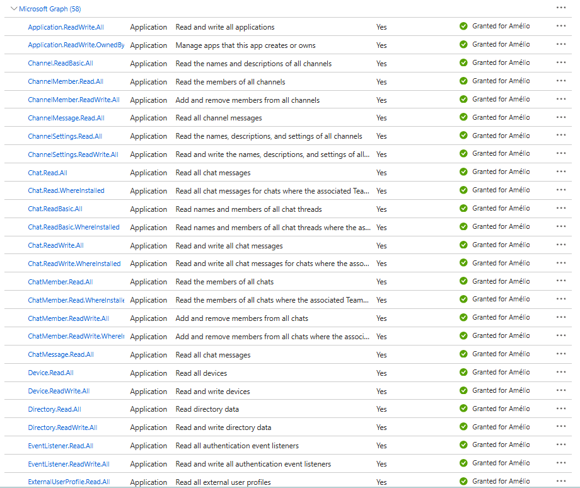580x488 pixels.
Task: Open the Directory.Read.All permission link
Action: click(x=54, y=409)
